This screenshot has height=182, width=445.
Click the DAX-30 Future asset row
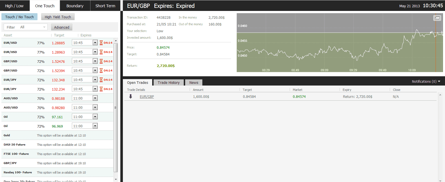point(57,144)
